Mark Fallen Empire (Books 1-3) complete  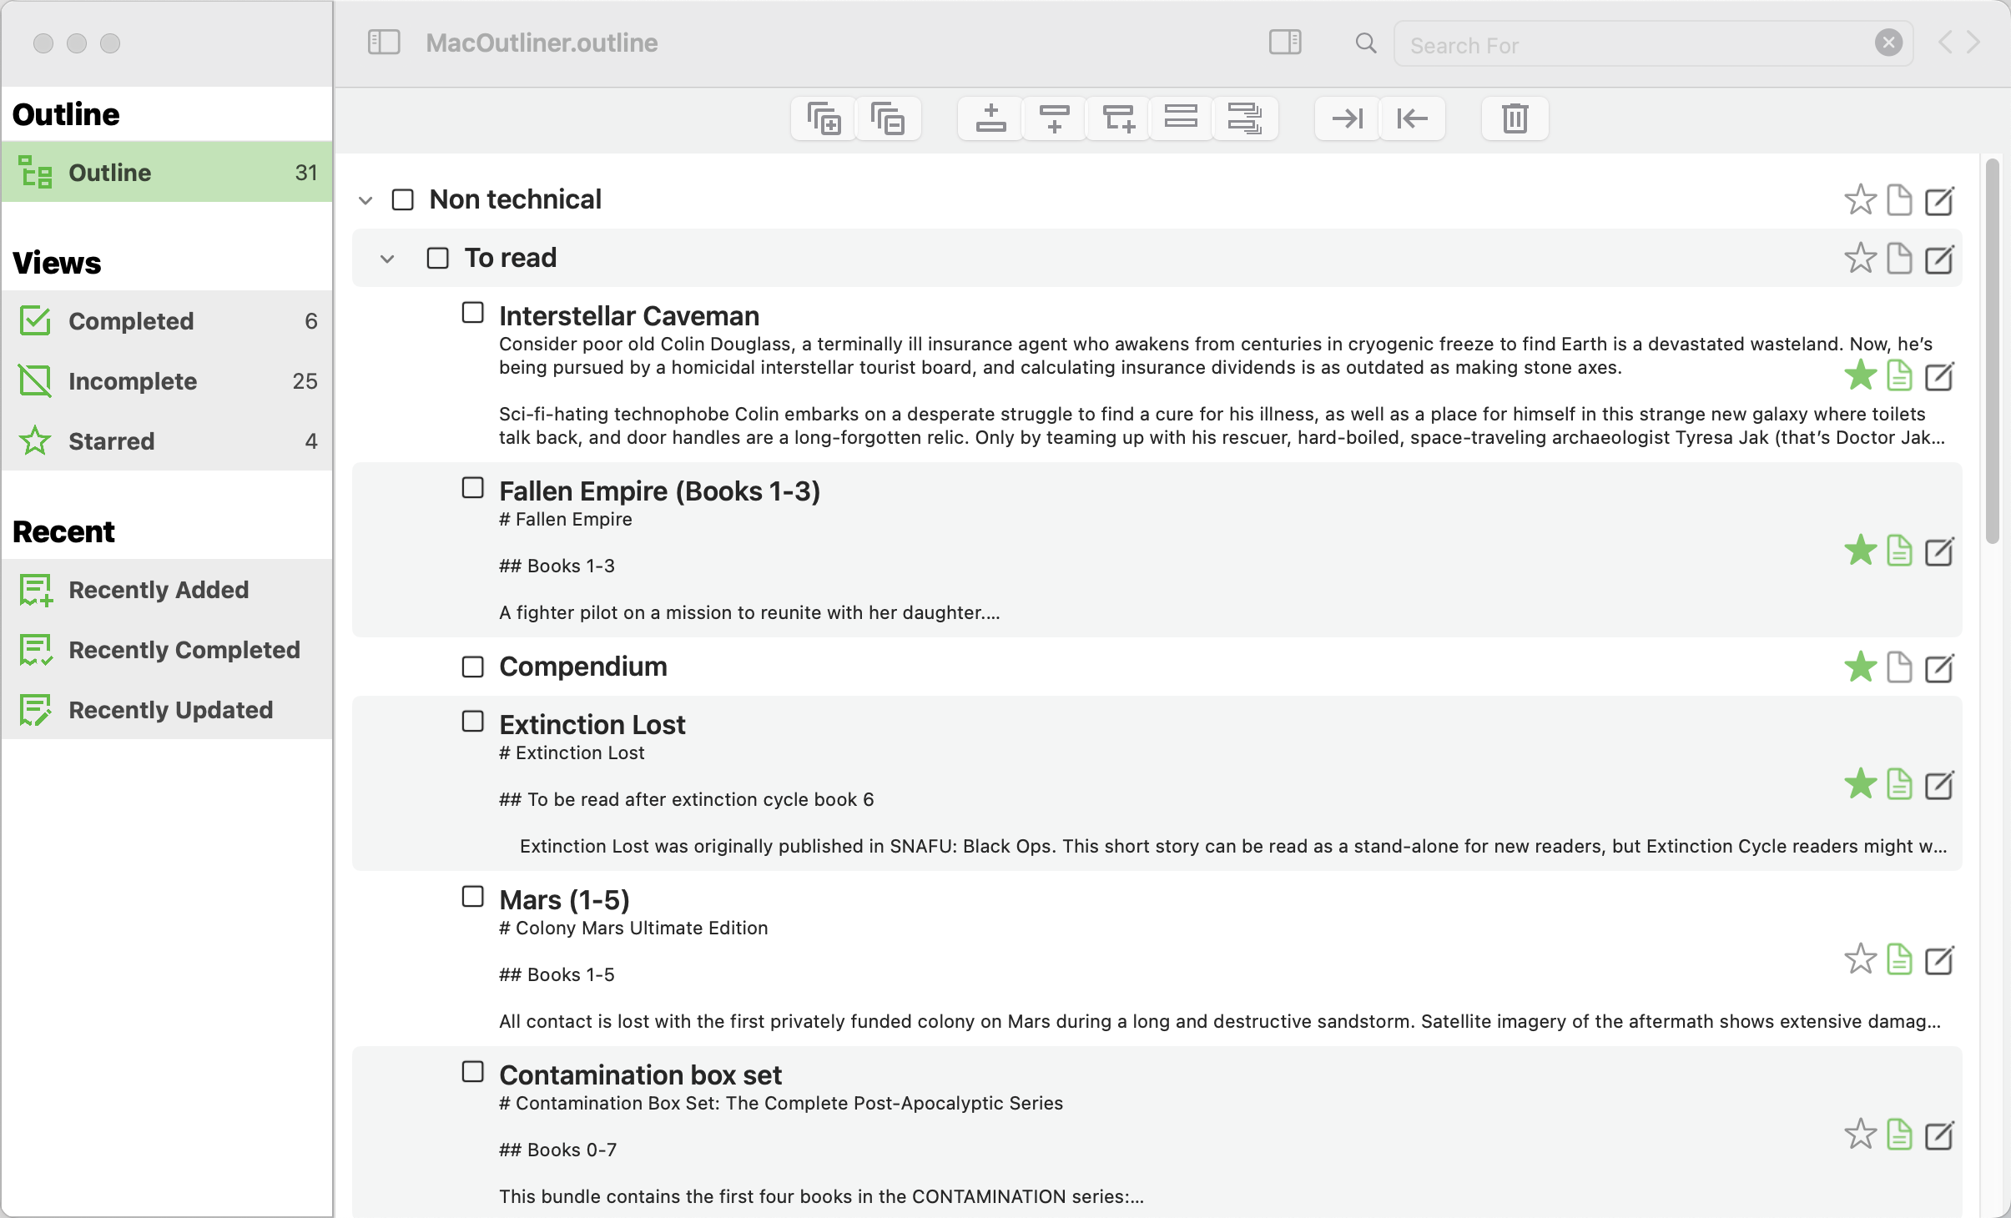pos(473,488)
